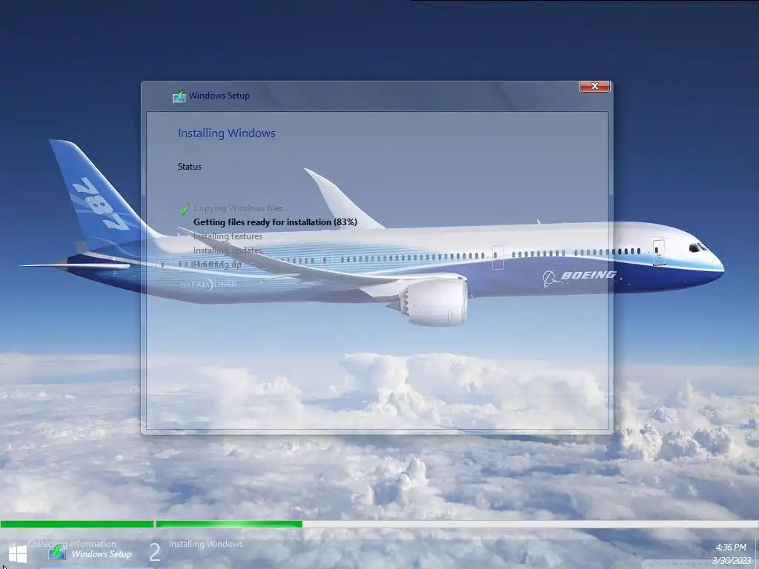Click the first green progress bar segment
The width and height of the screenshot is (759, 569).
click(77, 524)
